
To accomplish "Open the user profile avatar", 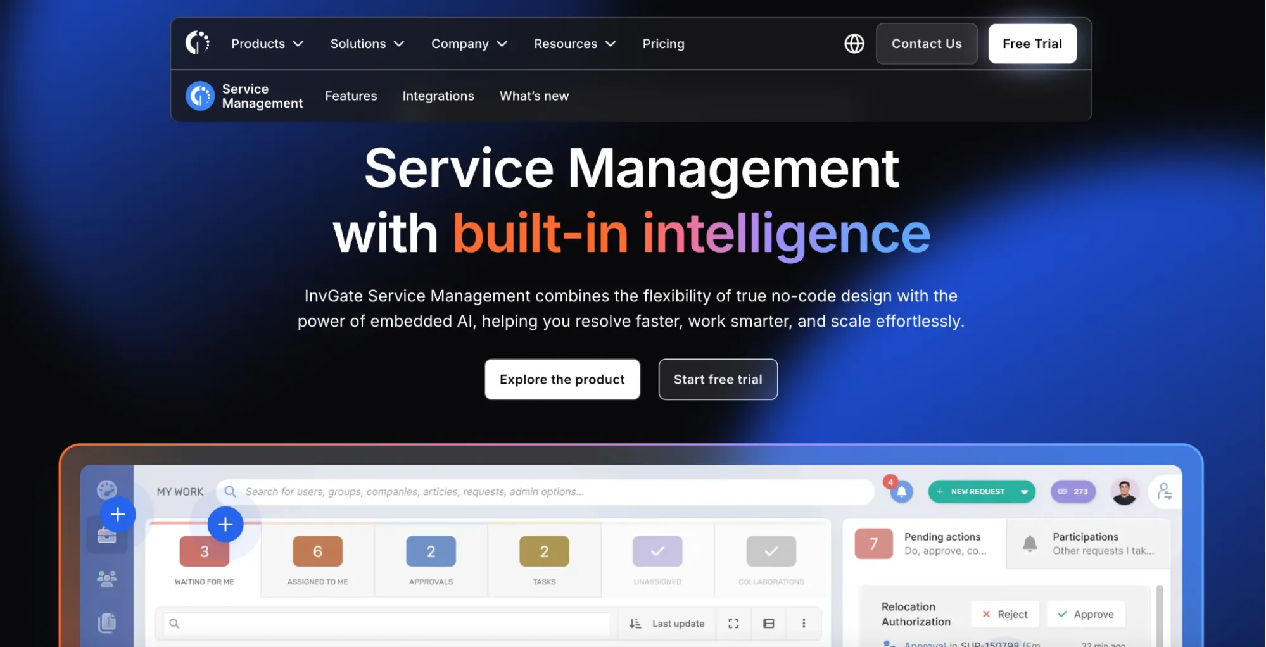I will click(x=1124, y=491).
